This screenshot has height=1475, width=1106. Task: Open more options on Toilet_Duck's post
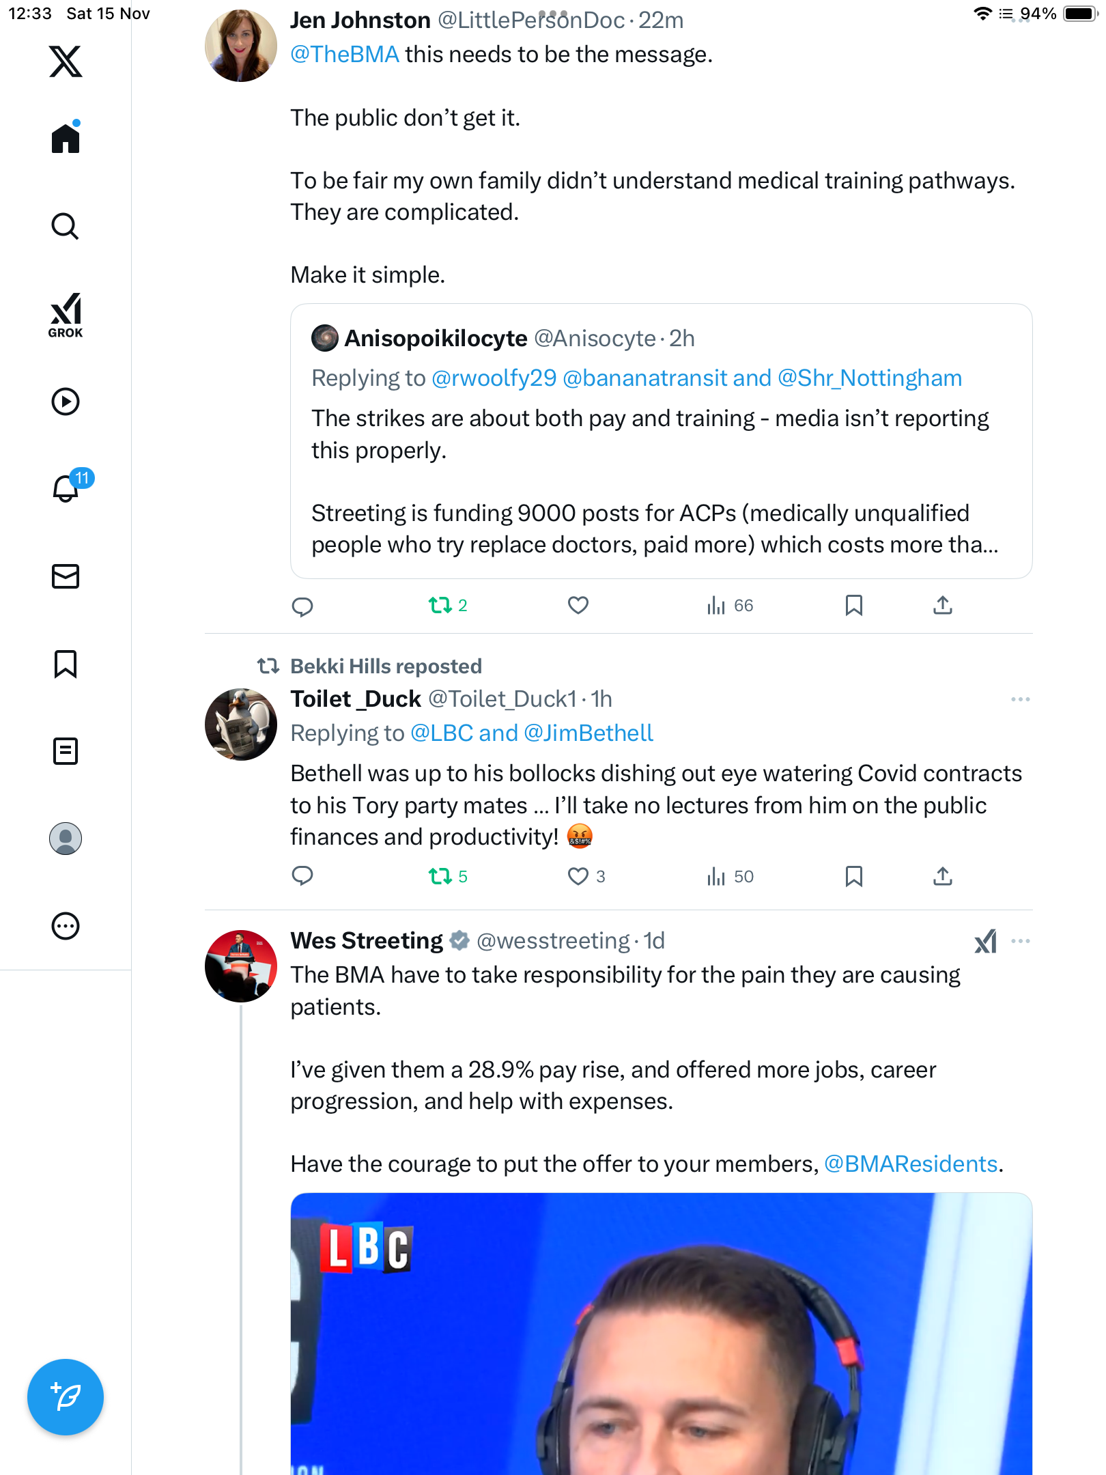pos(1020,699)
